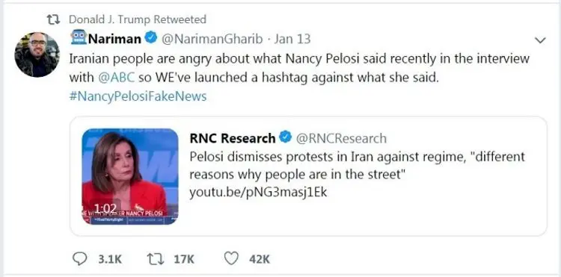
Task: Open Nariman's profile picture
Action: point(37,55)
